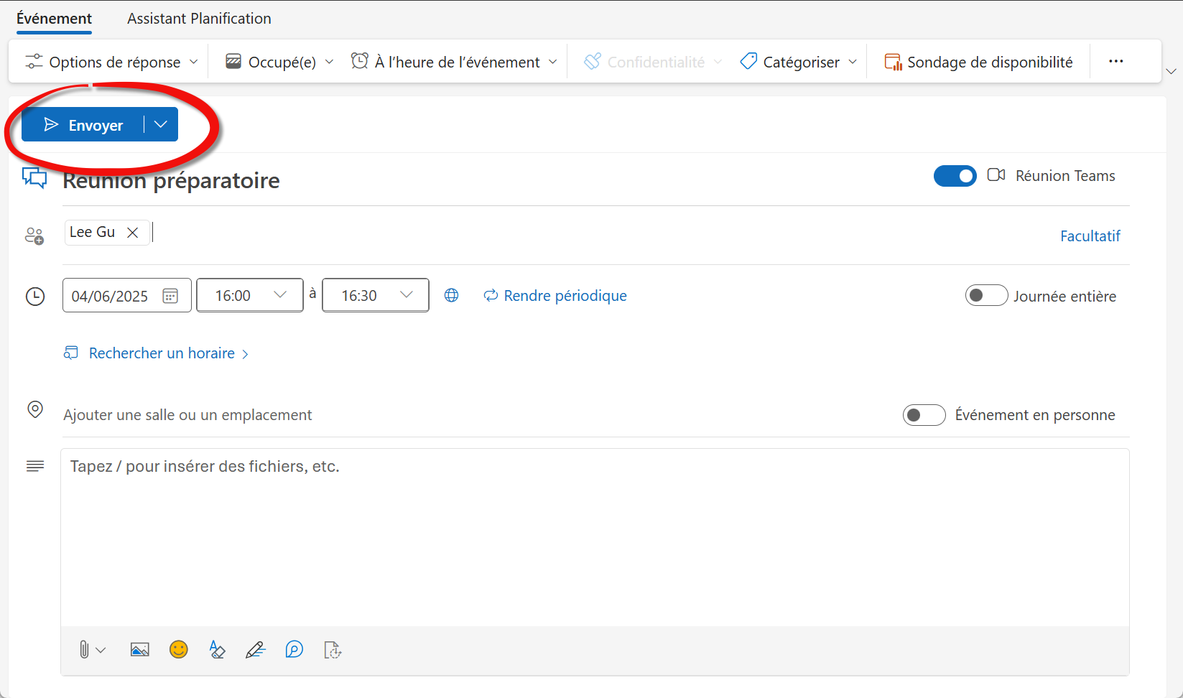Image resolution: width=1183 pixels, height=698 pixels.
Task: Insert a picture using the image icon
Action: click(x=139, y=650)
